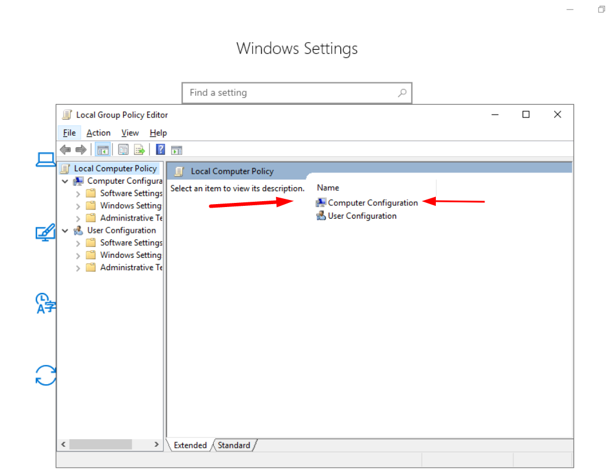Click the tree pane horizontal scrollbar right arrow
This screenshot has height=469, width=611.
[x=156, y=444]
